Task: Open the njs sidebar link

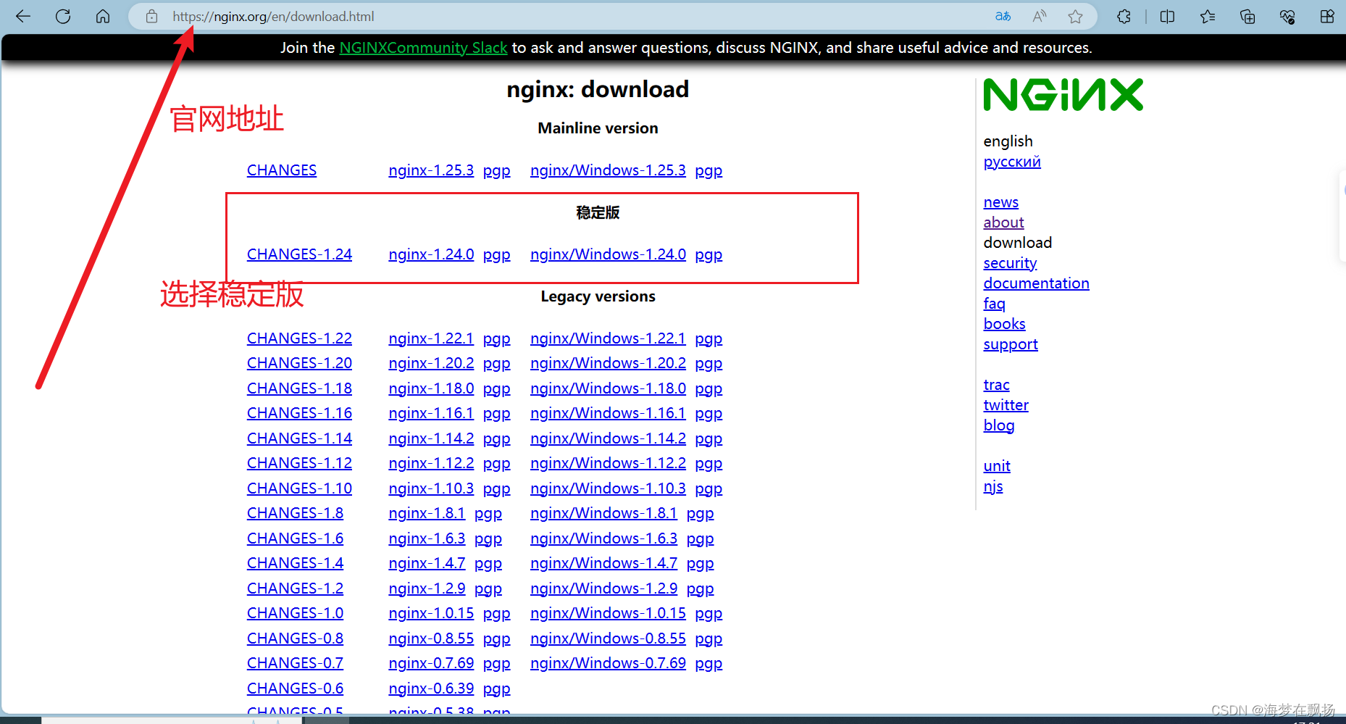Action: (993, 486)
